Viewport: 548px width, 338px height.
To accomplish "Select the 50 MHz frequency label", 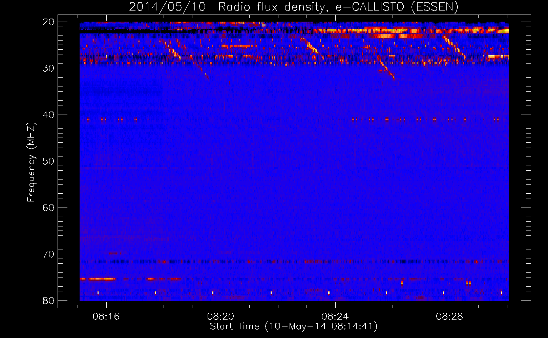I will pyautogui.click(x=48, y=161).
